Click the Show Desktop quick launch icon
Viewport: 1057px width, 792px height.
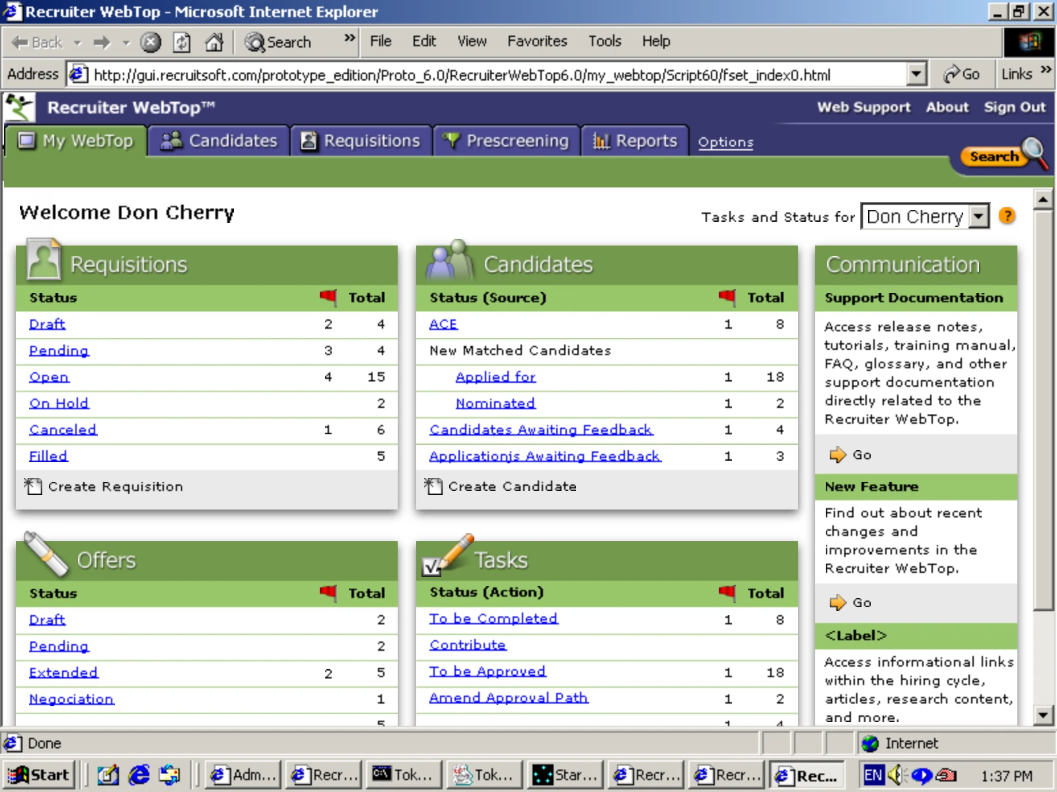pos(108,775)
